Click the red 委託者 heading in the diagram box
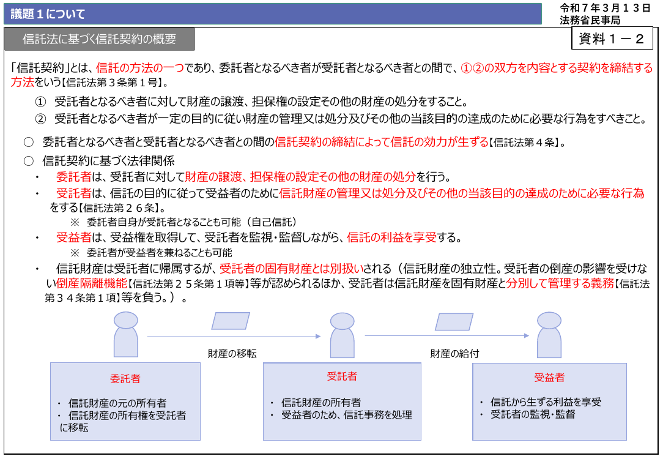Viewport: 663px width, 459px height. 125,379
